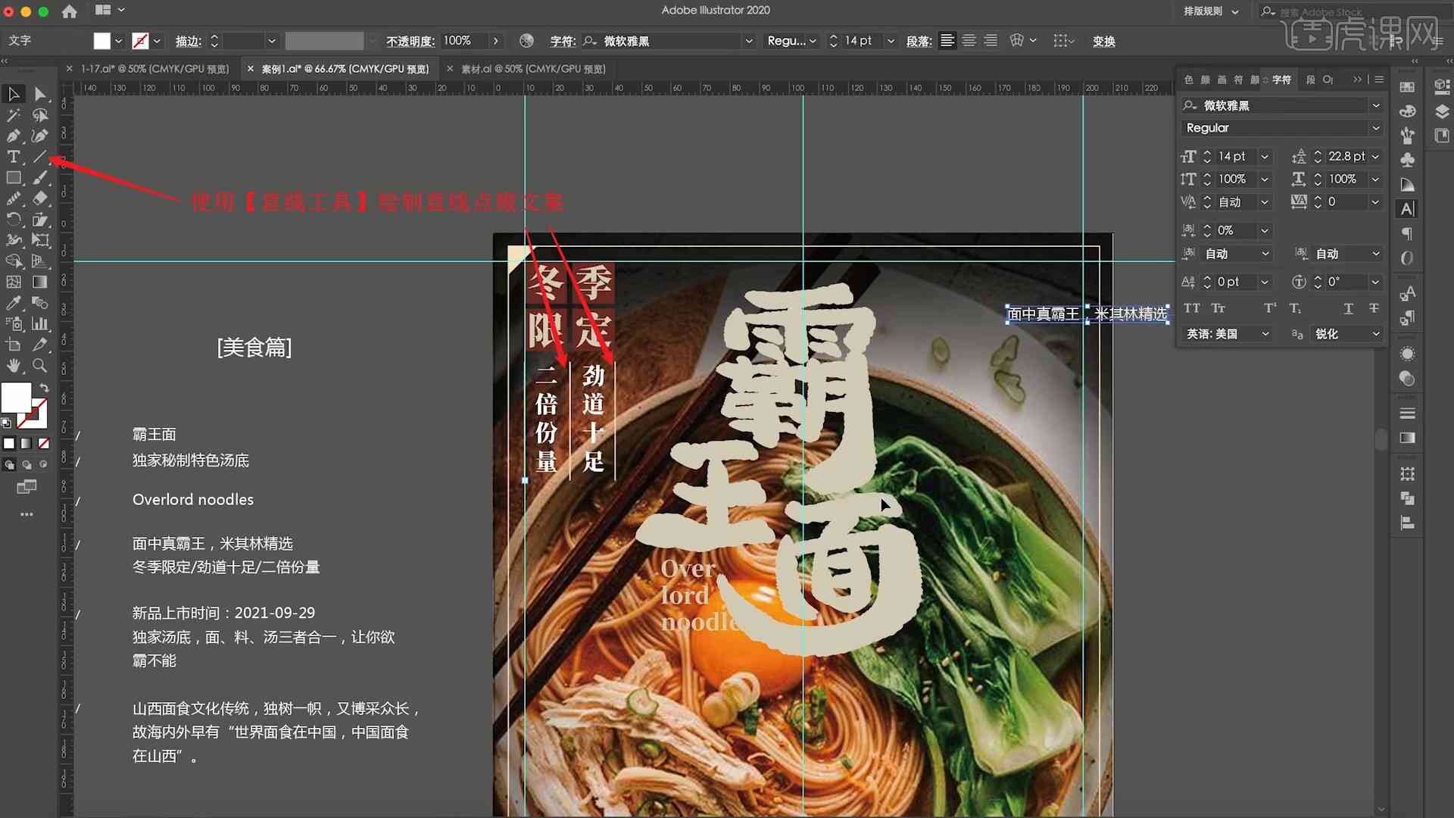This screenshot has height=818, width=1454.
Task: Select the Curvature tool
Action: click(40, 136)
